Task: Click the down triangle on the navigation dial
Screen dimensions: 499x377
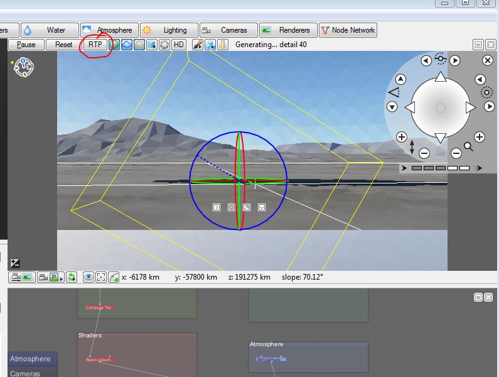Action: click(441, 138)
